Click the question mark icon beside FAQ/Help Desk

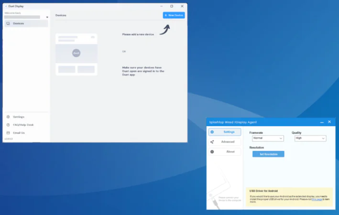[8, 125]
